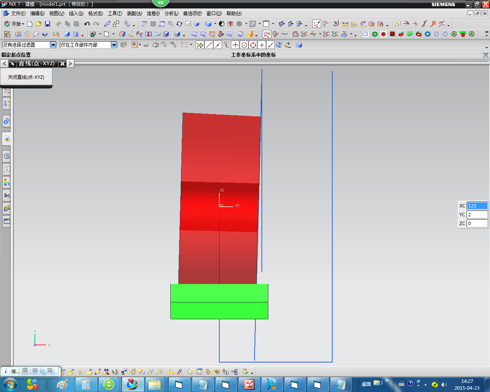This screenshot has width=490, height=392.
Task: Select the Zoom magnifier tool
Action: [171, 24]
